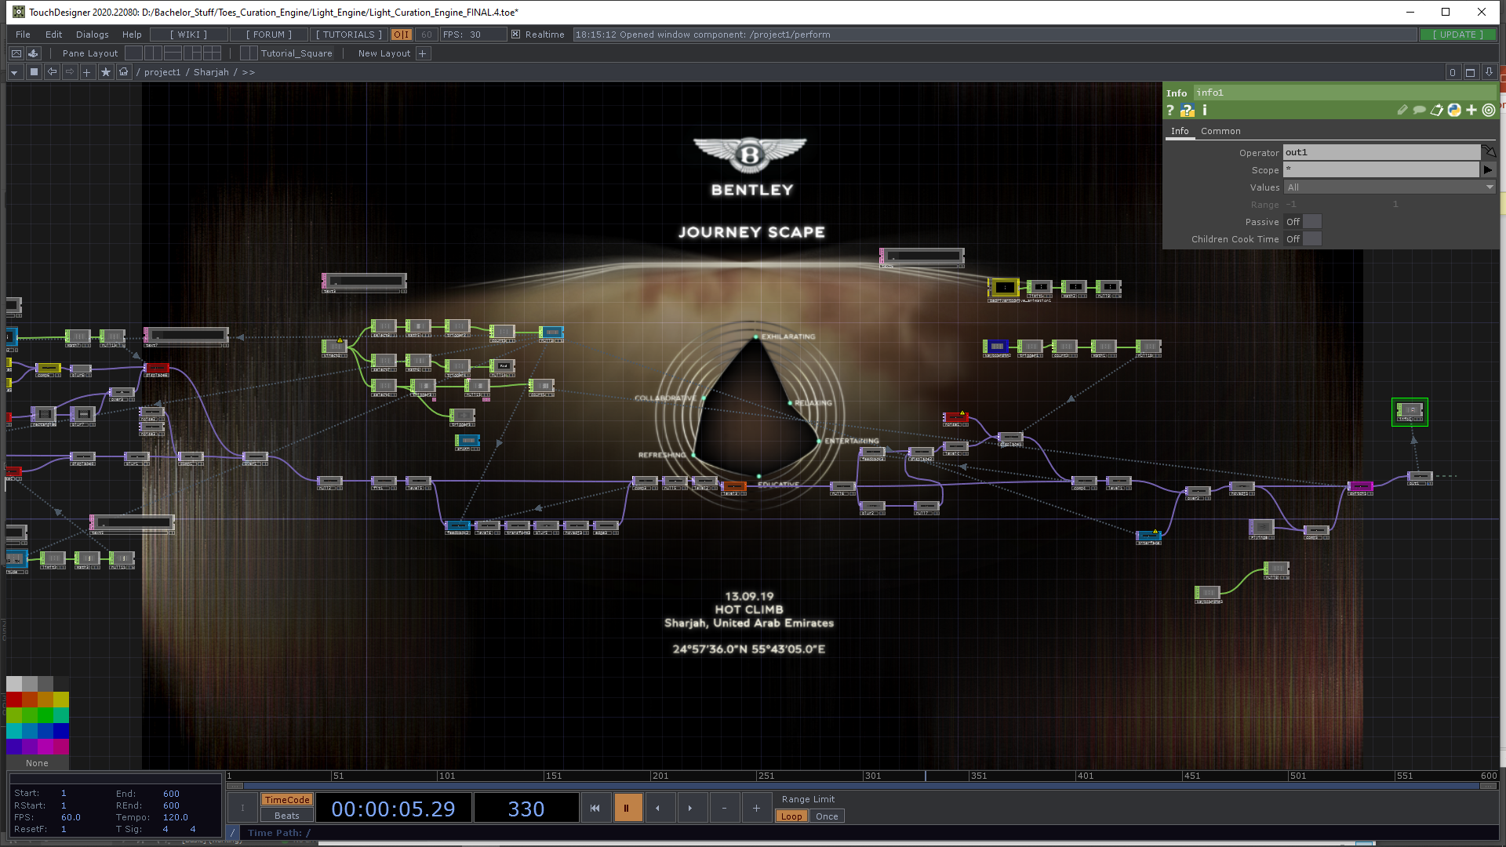This screenshot has width=1506, height=847.
Task: Toggle Realtime checkbox
Action: (x=515, y=35)
